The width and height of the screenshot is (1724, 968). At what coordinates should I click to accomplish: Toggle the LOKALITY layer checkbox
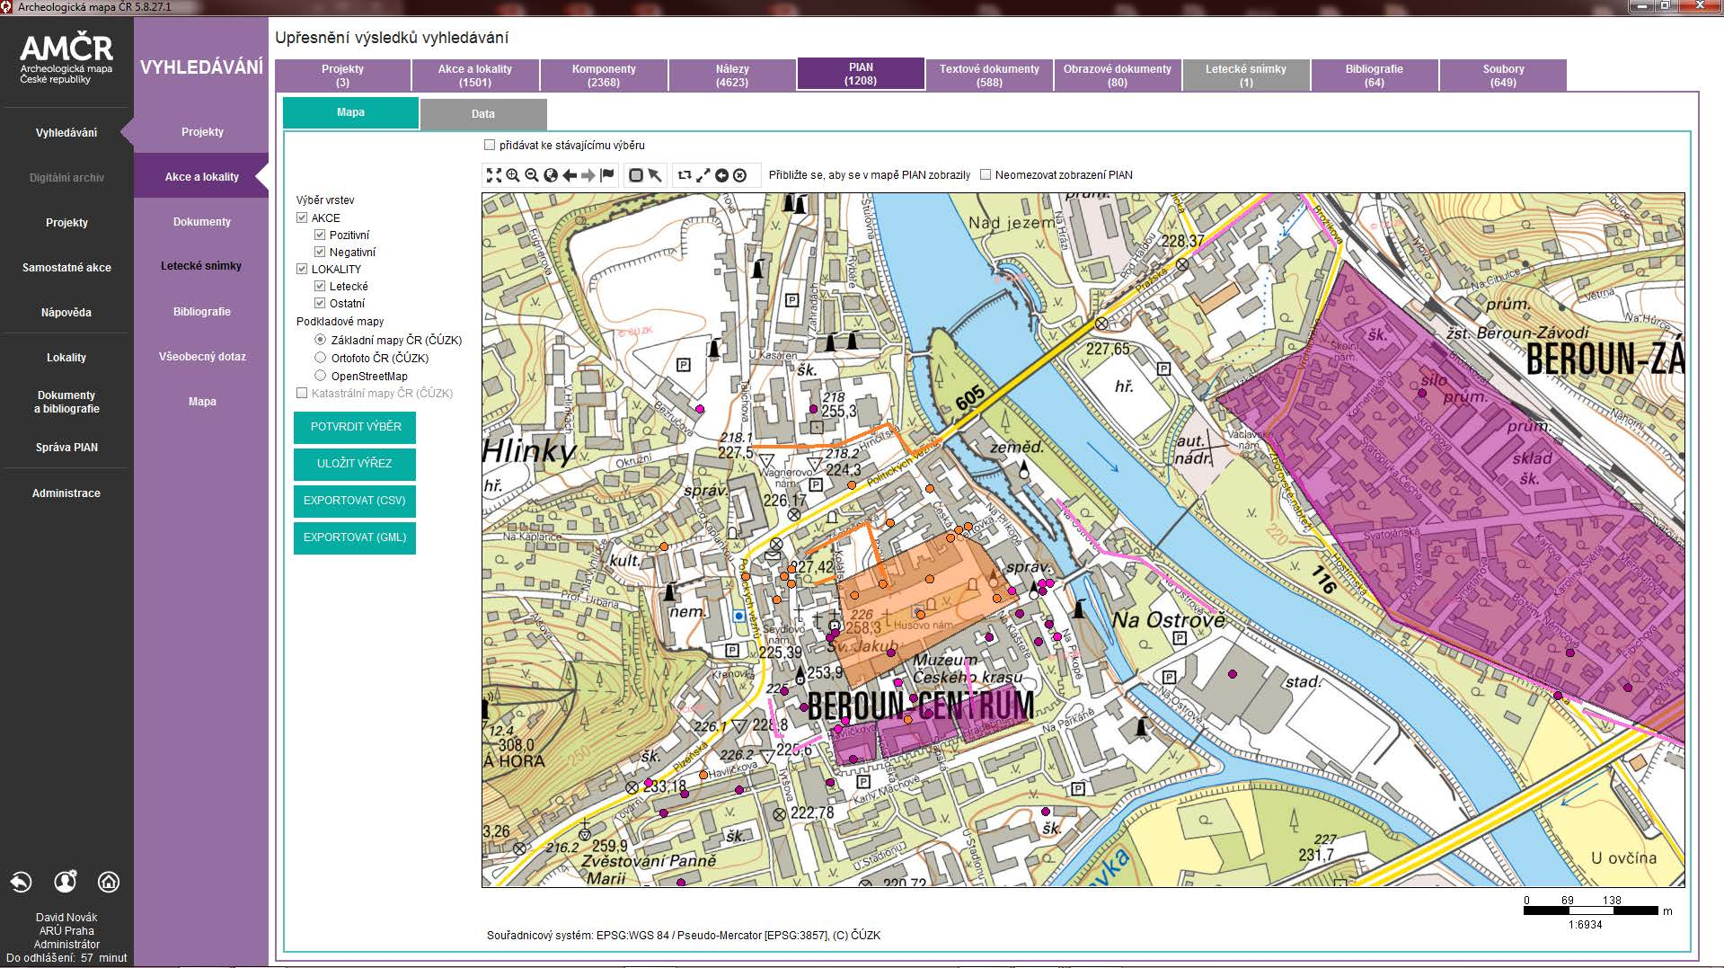302,269
